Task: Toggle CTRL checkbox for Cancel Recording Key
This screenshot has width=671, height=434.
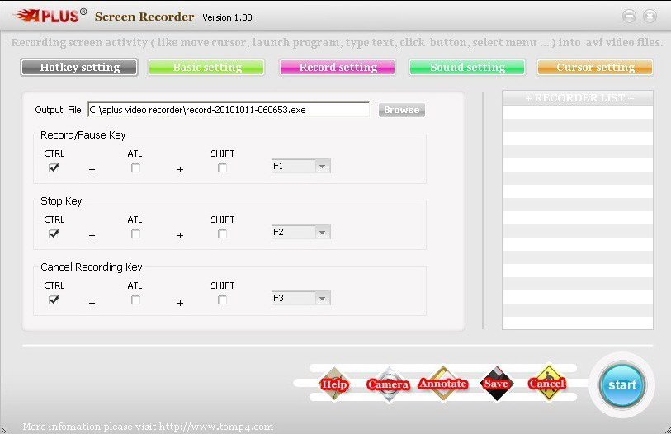Action: click(54, 300)
